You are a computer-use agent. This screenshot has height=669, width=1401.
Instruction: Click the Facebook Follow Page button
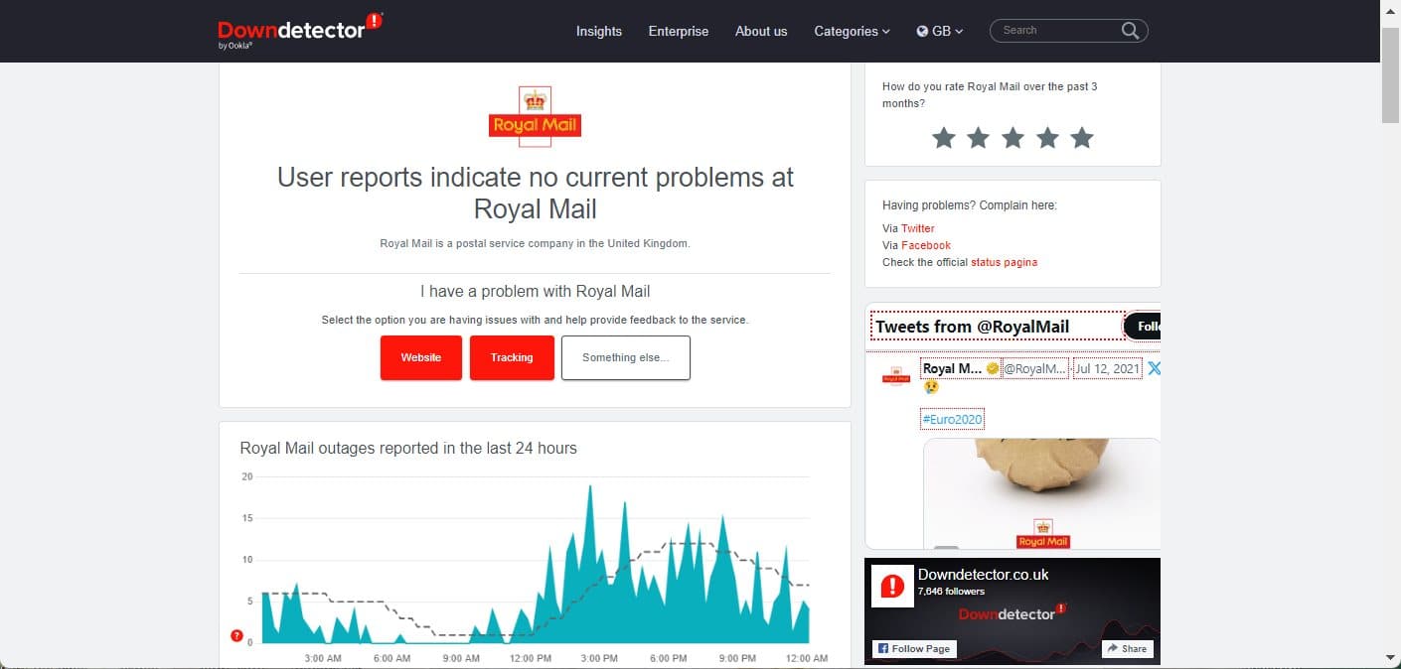point(913,648)
